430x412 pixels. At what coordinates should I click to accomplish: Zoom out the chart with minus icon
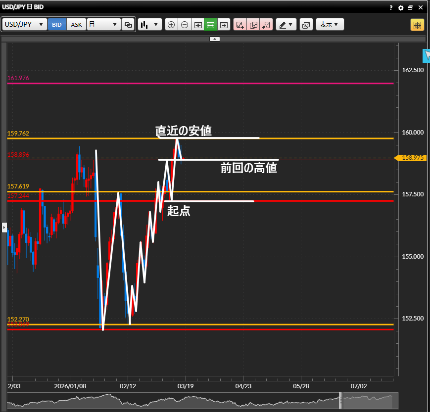(184, 25)
